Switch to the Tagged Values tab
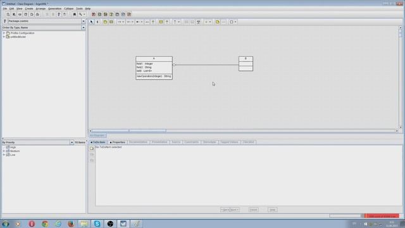Viewport: 405px width, 228px height. (x=229, y=142)
